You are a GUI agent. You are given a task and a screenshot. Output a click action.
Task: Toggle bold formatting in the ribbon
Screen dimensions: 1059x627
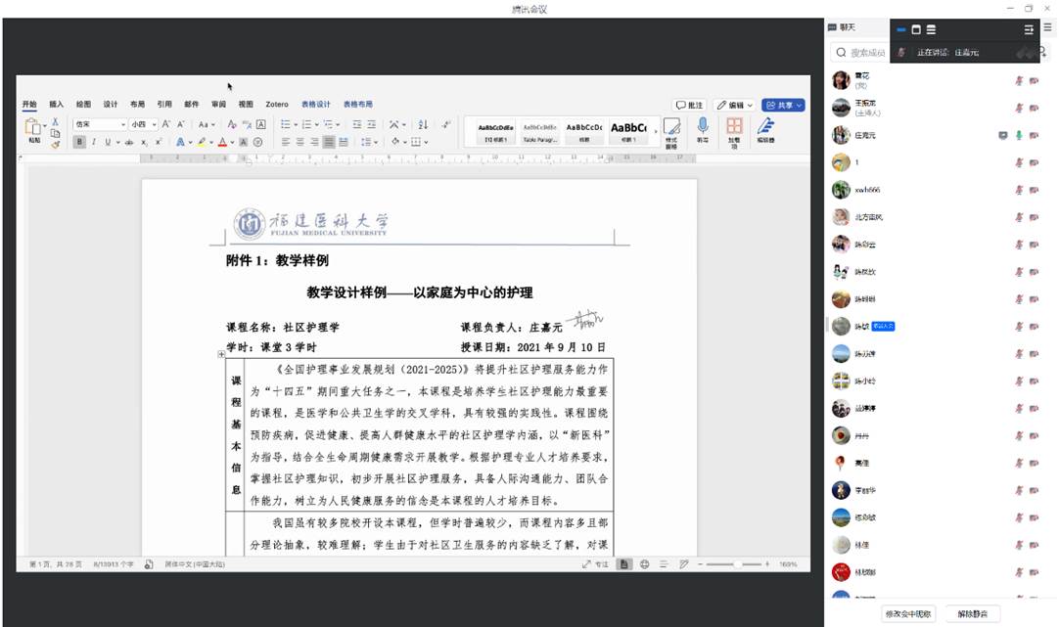point(80,142)
